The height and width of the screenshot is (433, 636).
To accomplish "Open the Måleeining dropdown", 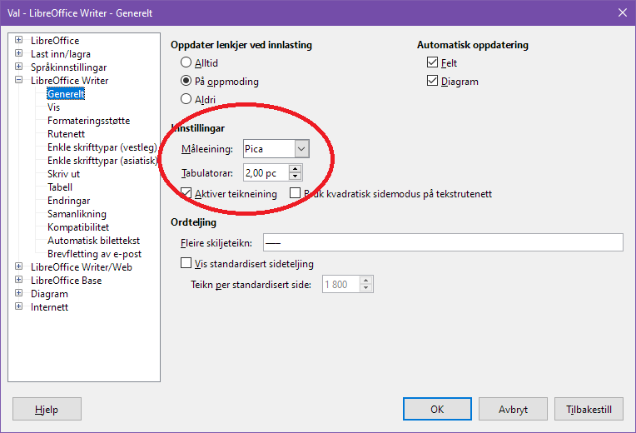I will point(301,148).
